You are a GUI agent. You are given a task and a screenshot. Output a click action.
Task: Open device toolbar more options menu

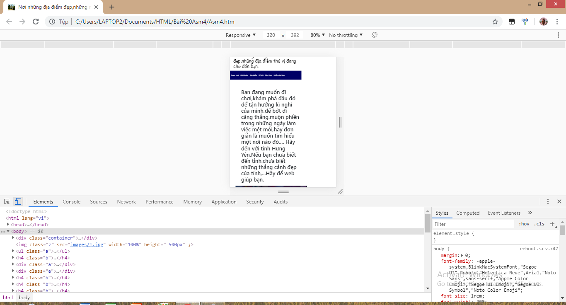558,35
